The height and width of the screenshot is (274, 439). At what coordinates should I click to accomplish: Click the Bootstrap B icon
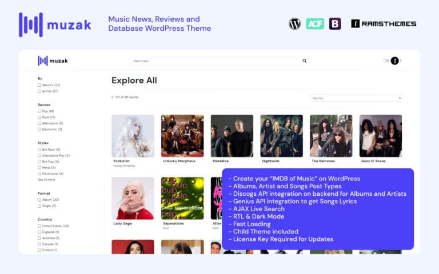(335, 24)
